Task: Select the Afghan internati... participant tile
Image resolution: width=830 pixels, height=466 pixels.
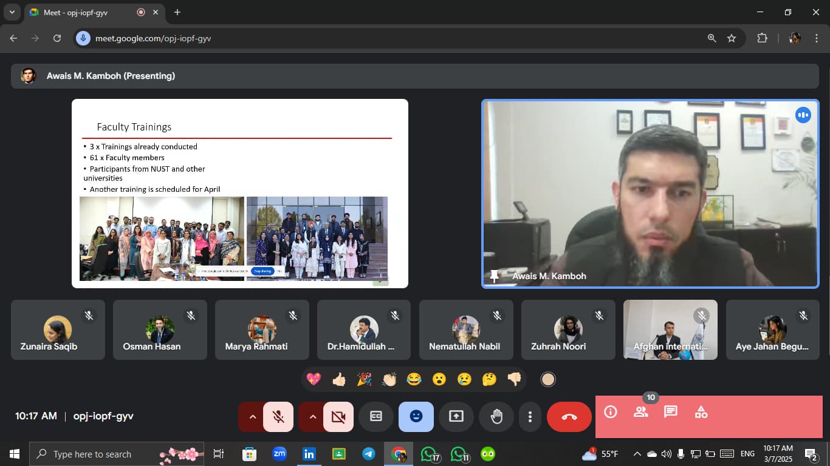Action: click(x=670, y=329)
